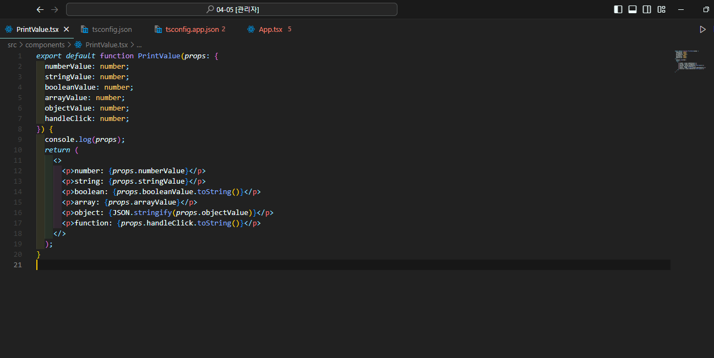Image resolution: width=714 pixels, height=358 pixels.
Task: Click the go forward navigation arrow
Action: click(x=54, y=9)
